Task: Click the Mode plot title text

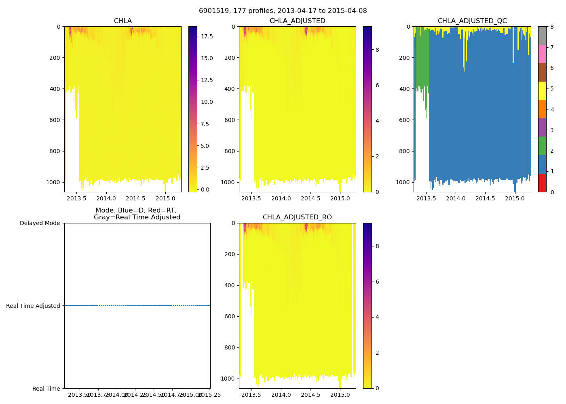Action: [x=137, y=214]
